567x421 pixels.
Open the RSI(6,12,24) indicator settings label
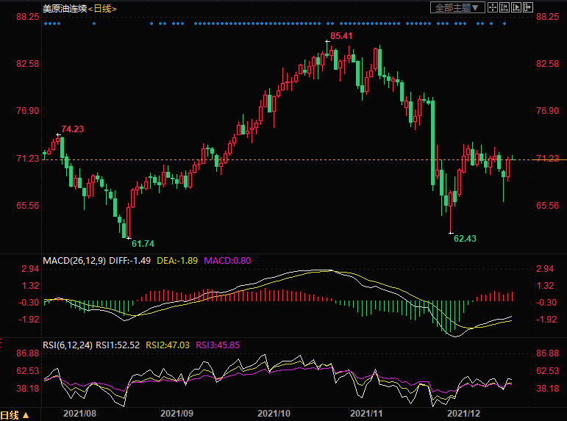[x=69, y=344]
